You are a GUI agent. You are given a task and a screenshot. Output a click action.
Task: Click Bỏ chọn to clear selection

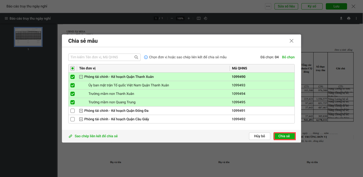pyautogui.click(x=288, y=57)
